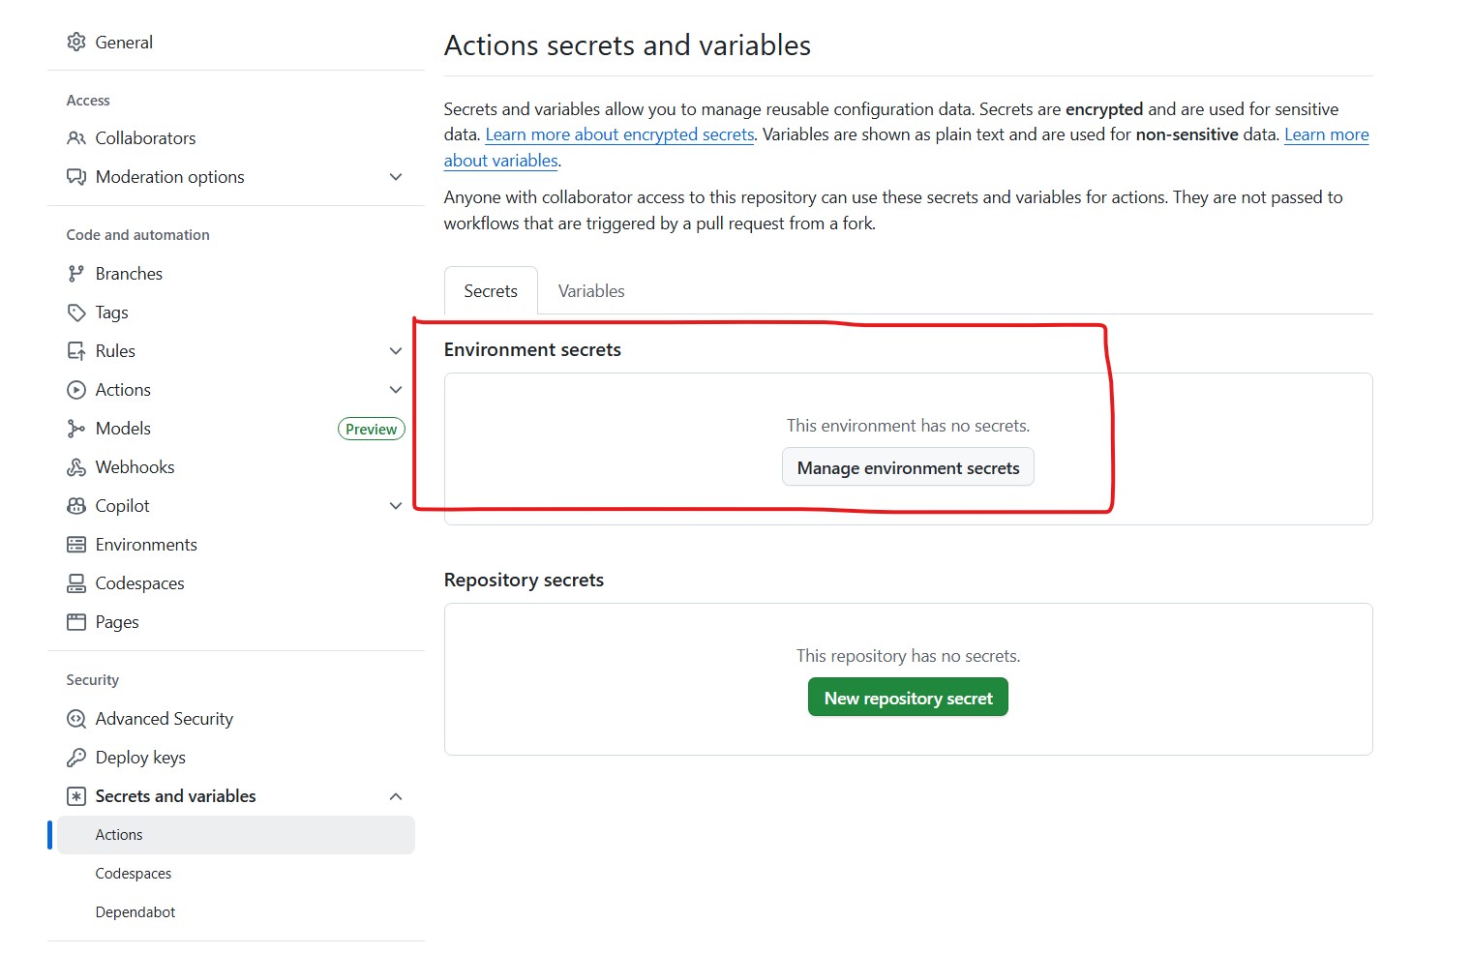
Task: Click the Advanced Security shield icon
Action: [x=76, y=719]
